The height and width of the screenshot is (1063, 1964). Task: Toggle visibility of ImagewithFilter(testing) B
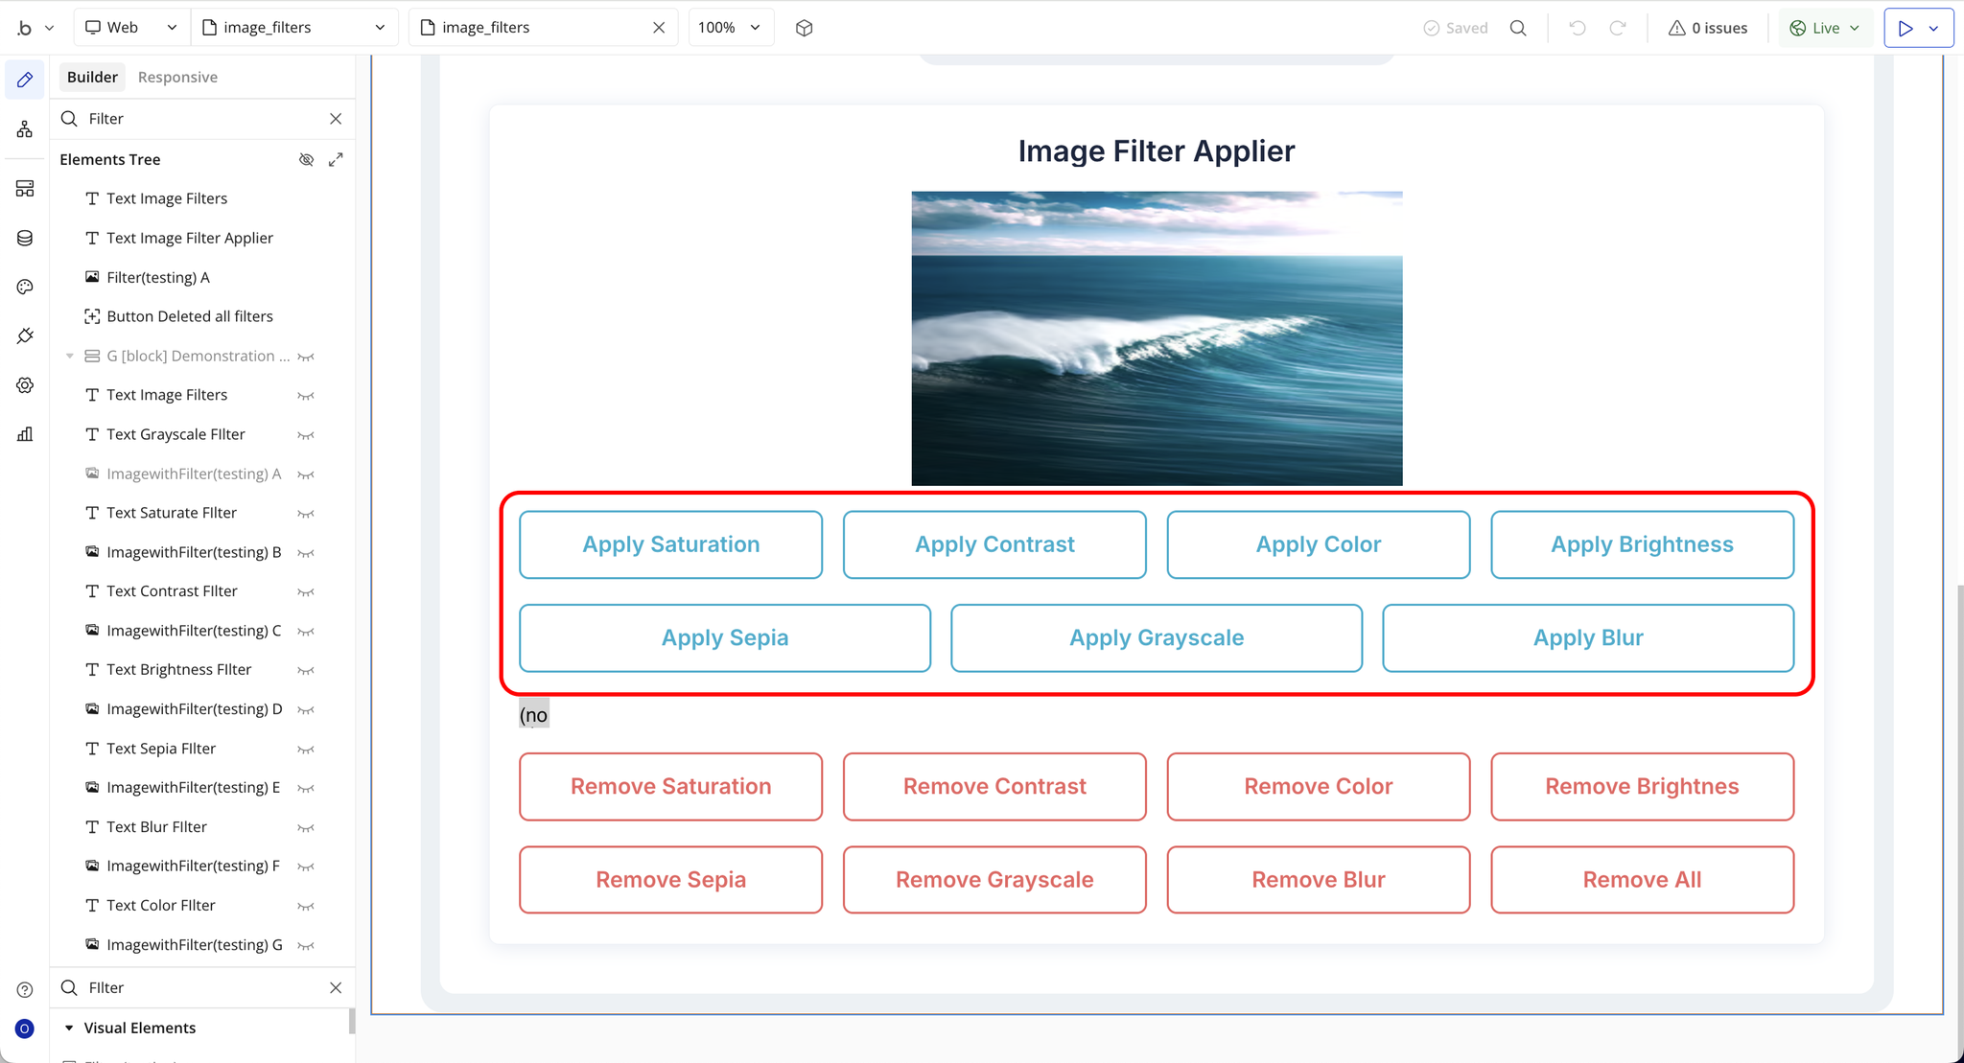pos(306,553)
